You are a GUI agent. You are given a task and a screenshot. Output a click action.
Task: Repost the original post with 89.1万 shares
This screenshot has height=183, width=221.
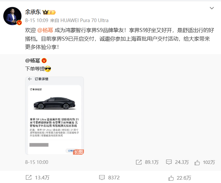coord(147,162)
